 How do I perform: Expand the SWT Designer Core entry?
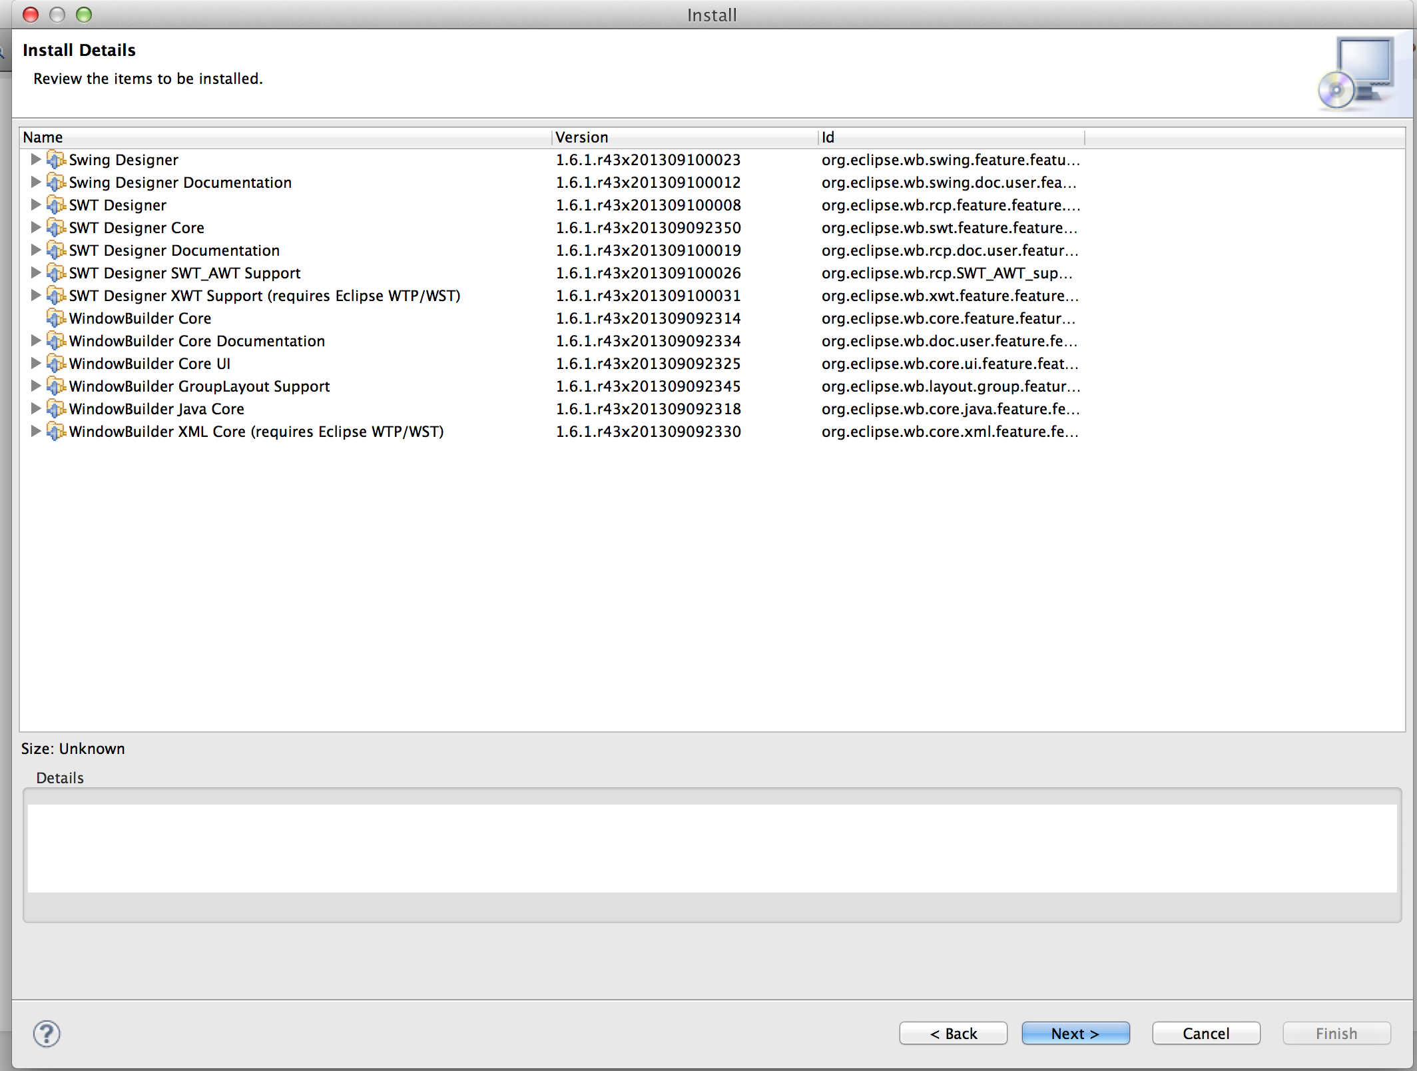pos(35,228)
